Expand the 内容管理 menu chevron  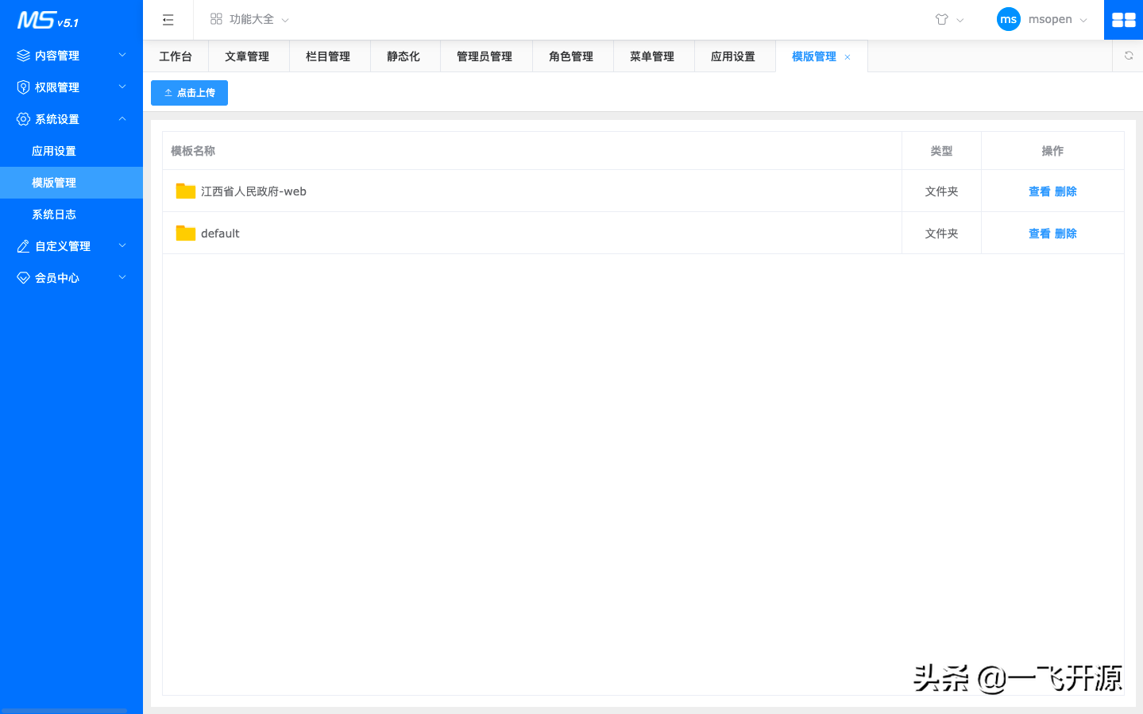click(122, 56)
